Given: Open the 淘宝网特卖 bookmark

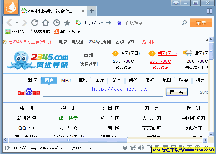Looking at the screenshot, I should click(67, 32).
